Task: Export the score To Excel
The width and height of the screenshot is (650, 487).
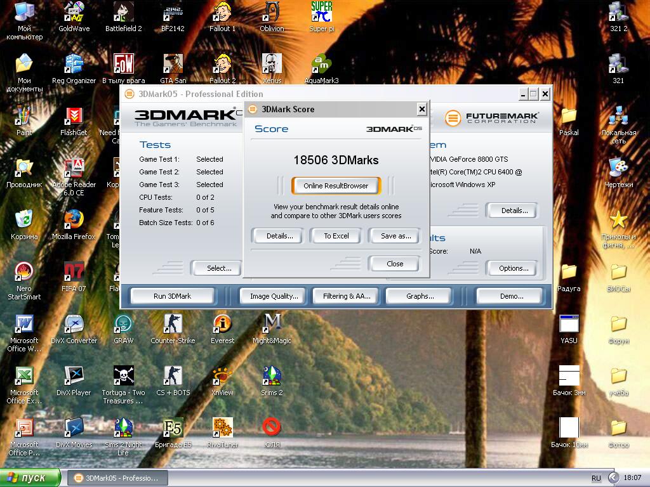Action: 336,236
